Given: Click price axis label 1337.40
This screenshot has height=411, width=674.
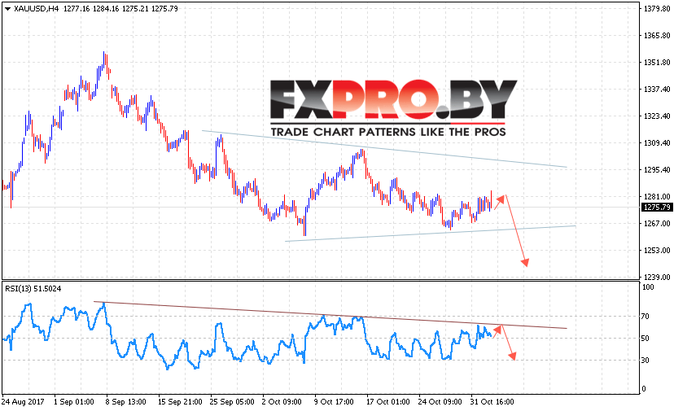Looking at the screenshot, I should pyautogui.click(x=657, y=89).
